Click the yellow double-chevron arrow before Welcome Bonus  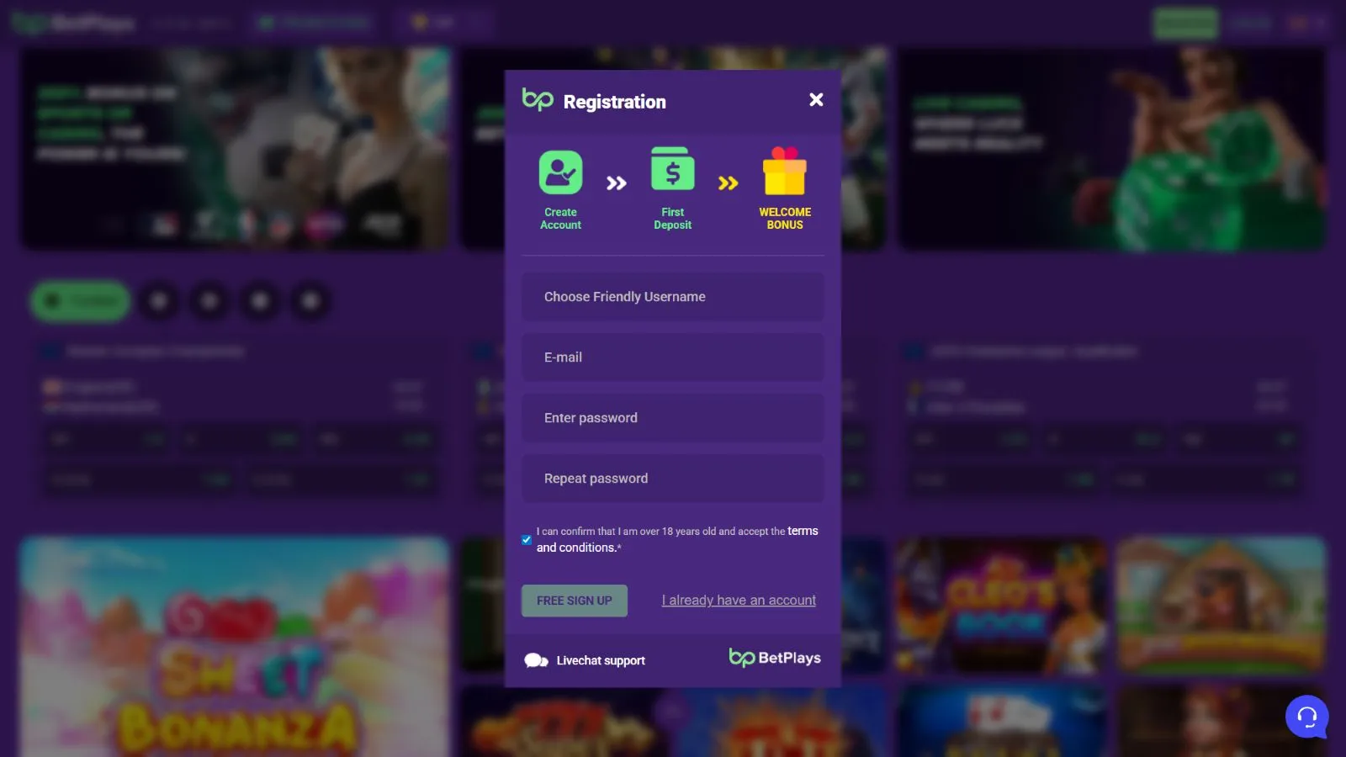coord(729,183)
